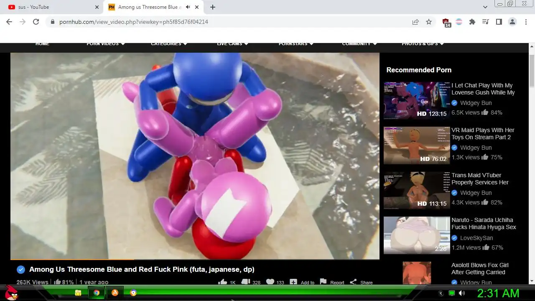Expand the PORNSTARS menu
535x301 pixels.
click(296, 44)
